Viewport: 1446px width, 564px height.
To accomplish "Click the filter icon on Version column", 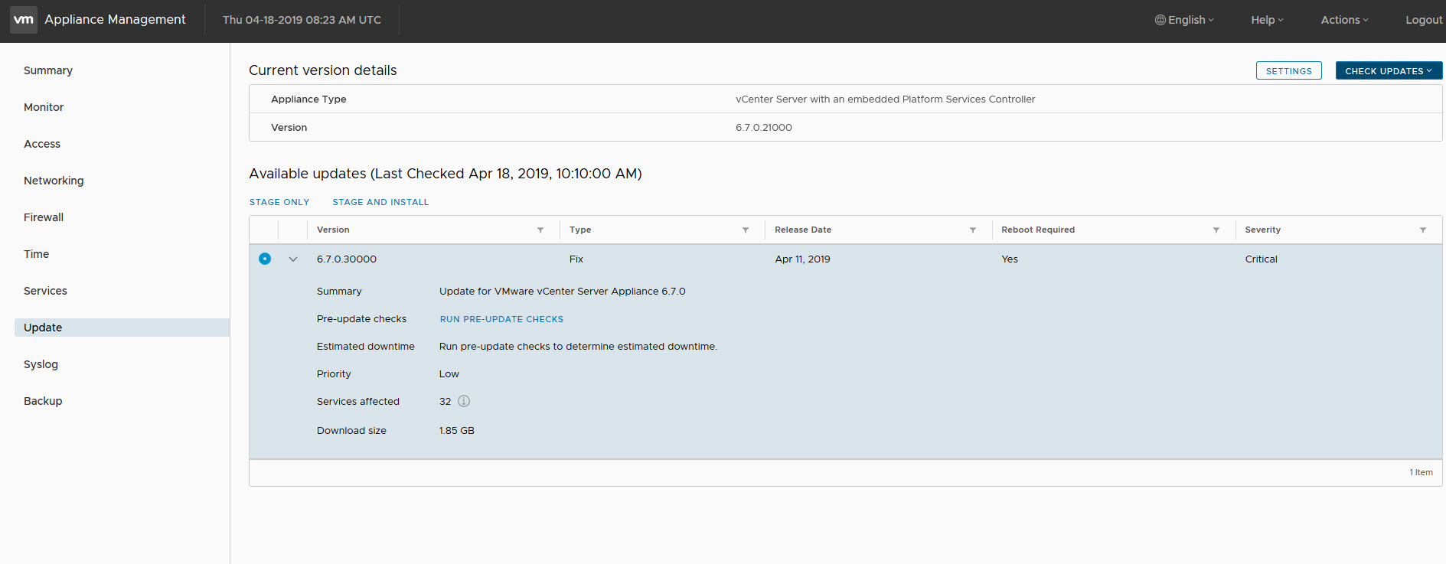I will tap(540, 230).
